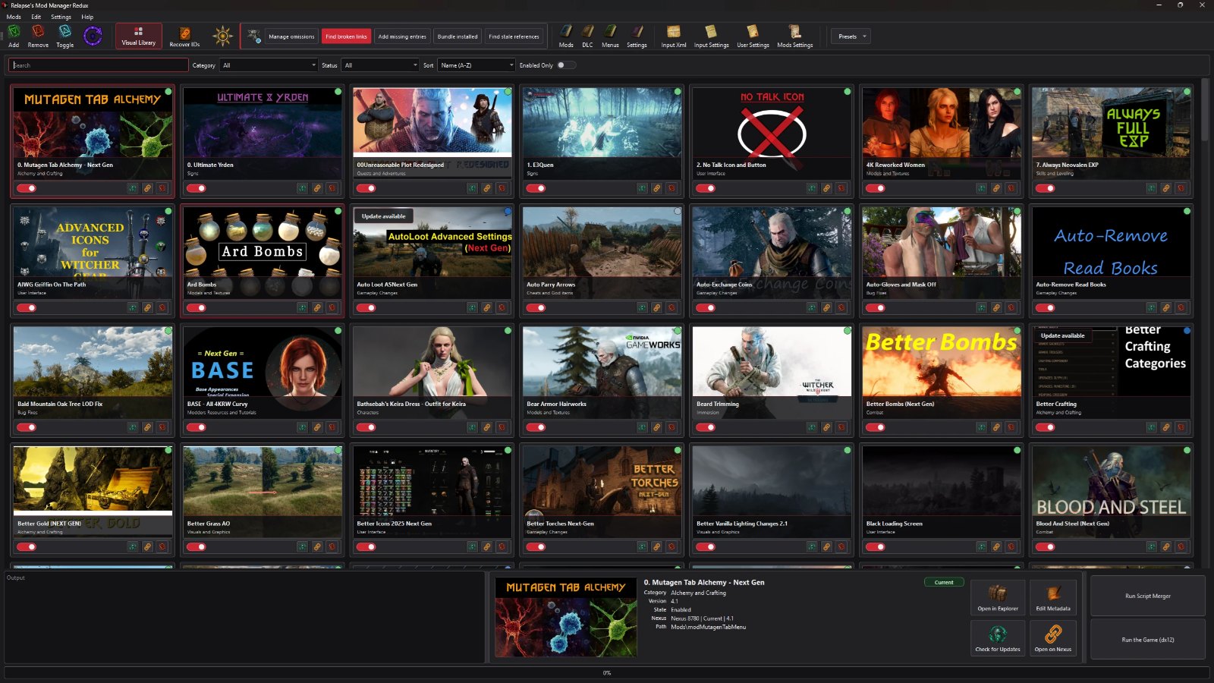Viewport: 1214px width, 683px height.
Task: Open the Settings menu in the menu bar
Action: pos(61,17)
